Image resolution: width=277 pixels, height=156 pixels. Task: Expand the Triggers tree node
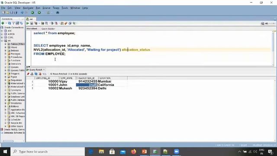tap(5, 74)
